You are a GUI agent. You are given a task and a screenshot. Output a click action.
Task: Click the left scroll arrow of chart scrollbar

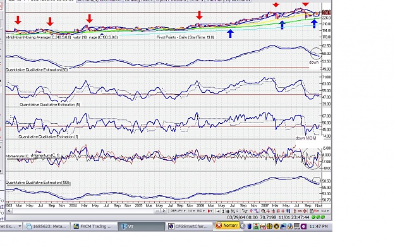click(9, 211)
